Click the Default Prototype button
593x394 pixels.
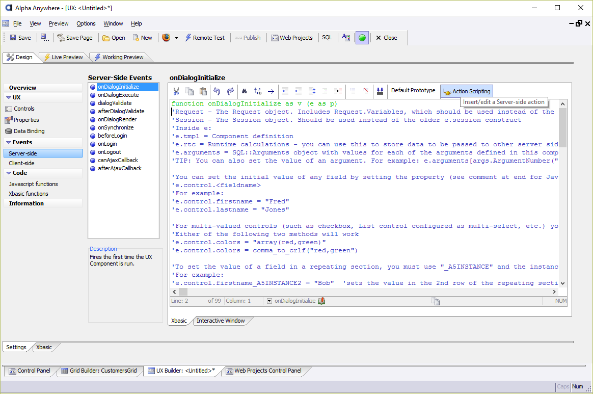pyautogui.click(x=413, y=90)
